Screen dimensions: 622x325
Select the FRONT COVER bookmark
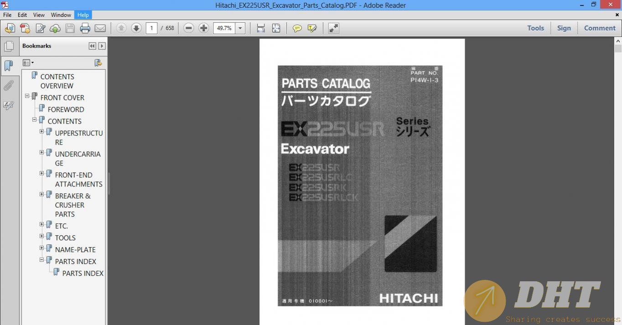(x=62, y=98)
